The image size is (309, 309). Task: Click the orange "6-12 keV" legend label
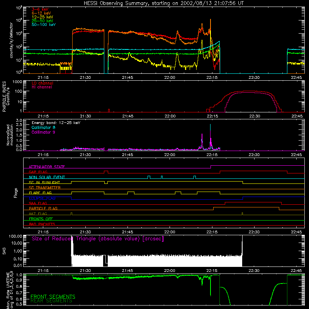click(x=41, y=13)
